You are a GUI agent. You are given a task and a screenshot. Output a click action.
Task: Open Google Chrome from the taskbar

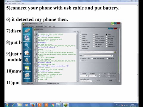tap(53, 105)
